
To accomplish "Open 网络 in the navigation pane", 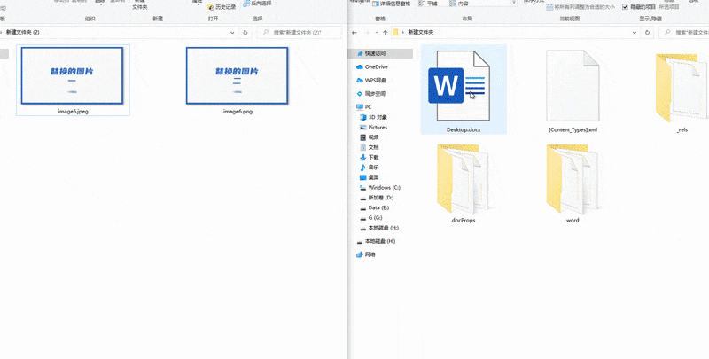I will tap(366, 254).
